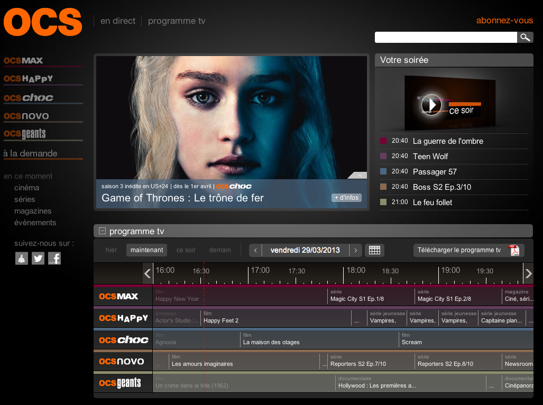
Task: Open the 'cinéma' sidebar link
Action: (x=26, y=188)
